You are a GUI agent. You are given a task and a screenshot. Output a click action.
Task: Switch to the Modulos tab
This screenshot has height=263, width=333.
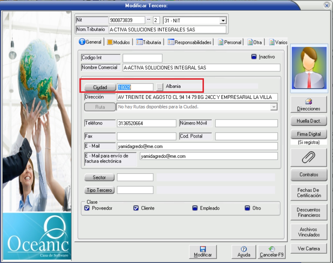coord(118,42)
